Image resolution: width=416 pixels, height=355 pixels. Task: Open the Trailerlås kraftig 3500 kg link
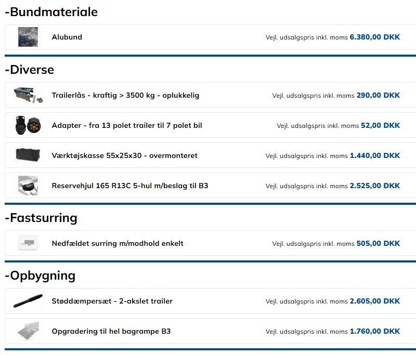[125, 96]
